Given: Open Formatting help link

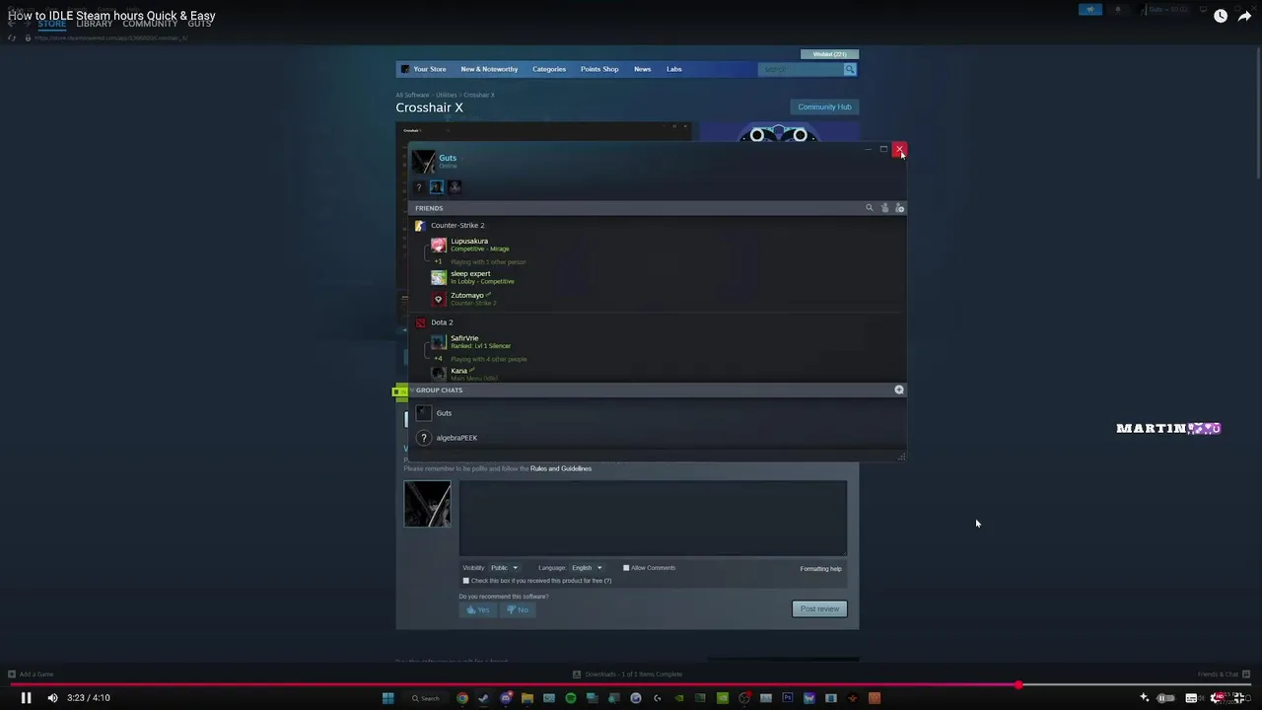Looking at the screenshot, I should pyautogui.click(x=820, y=569).
